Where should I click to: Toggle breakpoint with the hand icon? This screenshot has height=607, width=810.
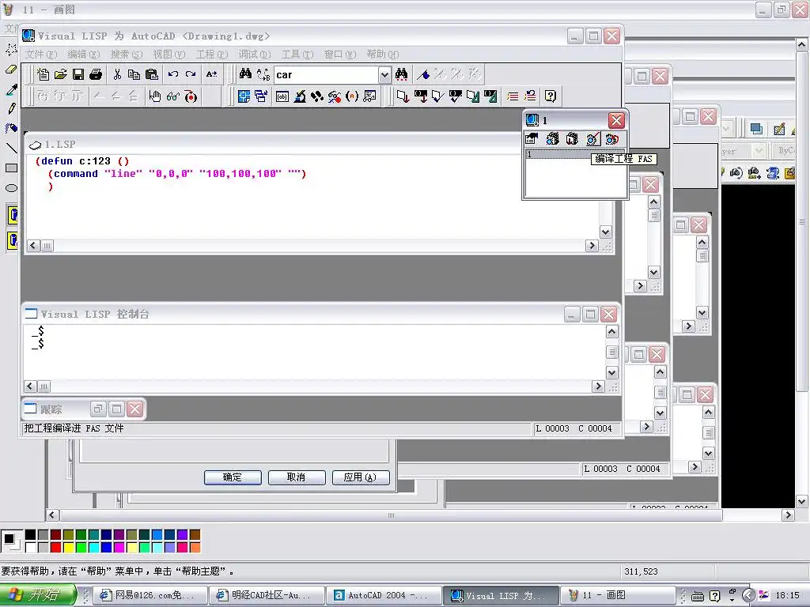(x=154, y=96)
